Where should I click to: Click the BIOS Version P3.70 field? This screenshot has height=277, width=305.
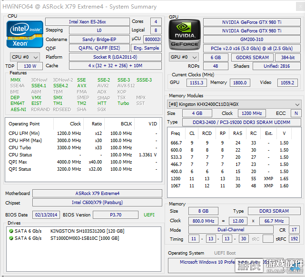116,215
